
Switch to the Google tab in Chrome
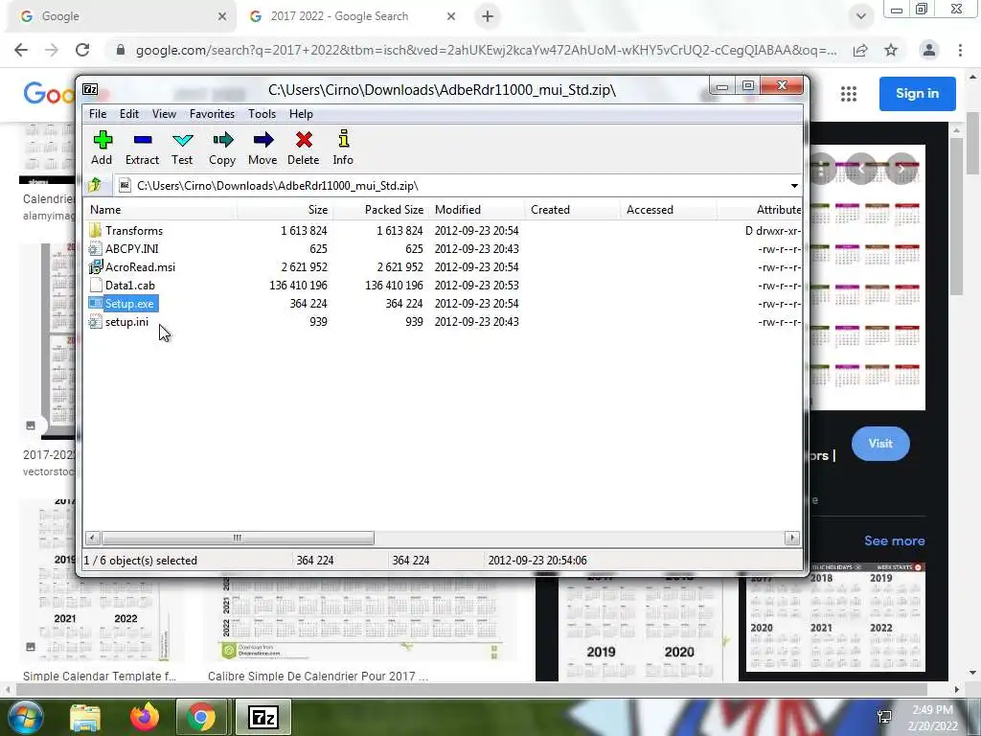click(x=121, y=16)
